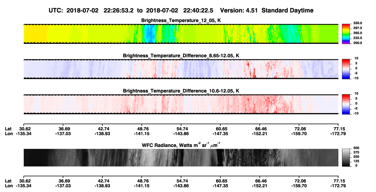
Task: Open the 8.65-12.05 difference image strip
Action: click(x=181, y=69)
